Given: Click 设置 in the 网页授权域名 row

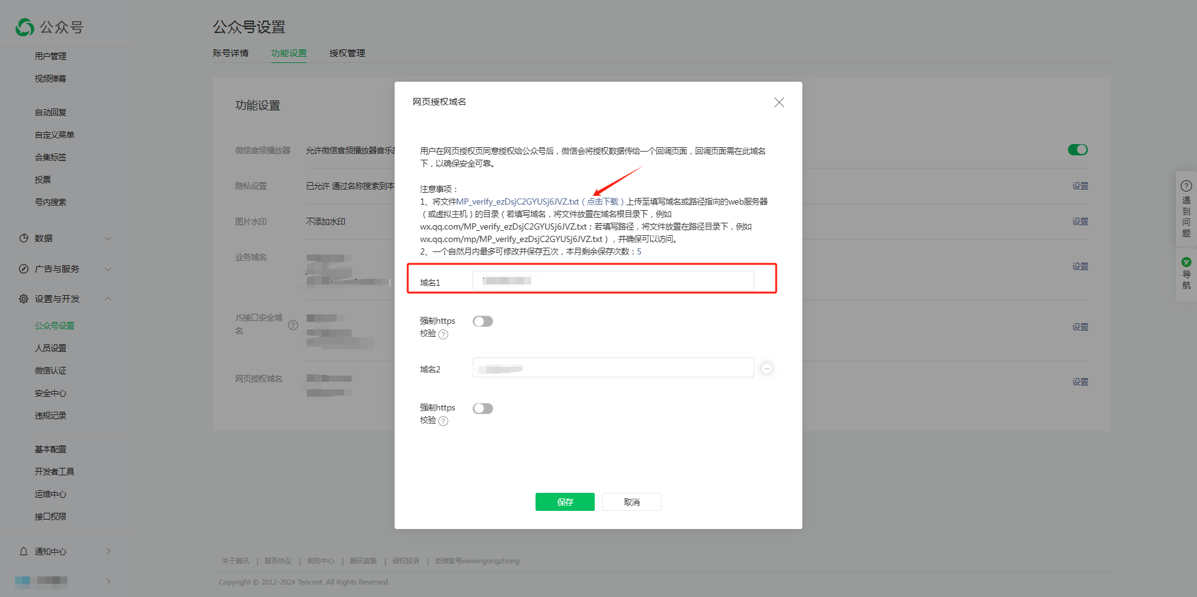Looking at the screenshot, I should [x=1080, y=382].
